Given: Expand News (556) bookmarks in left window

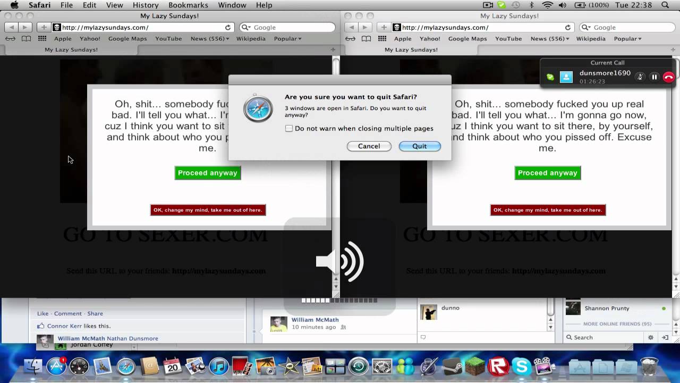Looking at the screenshot, I should (210, 39).
